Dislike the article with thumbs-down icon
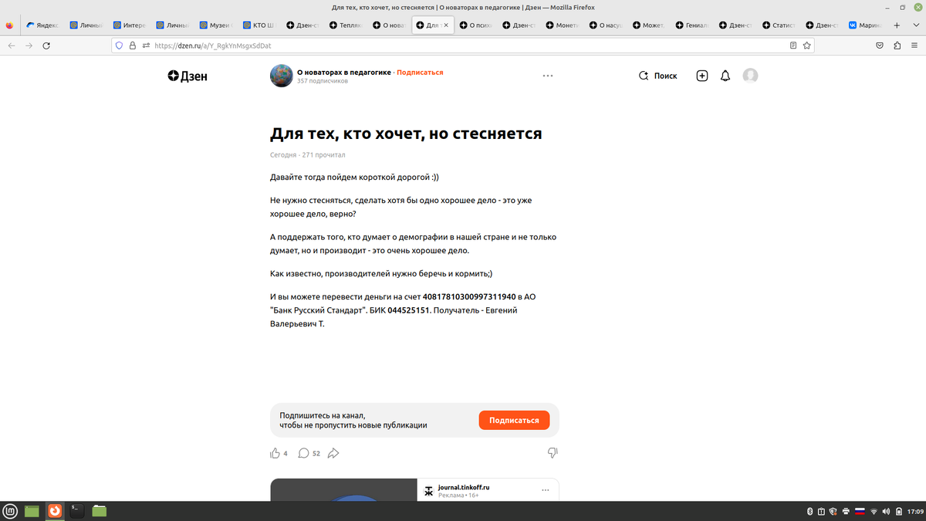The width and height of the screenshot is (926, 521). pos(553,453)
